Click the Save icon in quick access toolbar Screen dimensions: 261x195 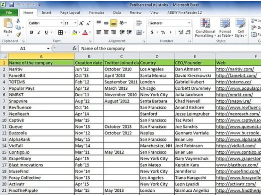click(11, 5)
